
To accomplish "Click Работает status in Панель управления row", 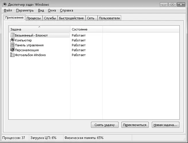I will (x=79, y=45).
